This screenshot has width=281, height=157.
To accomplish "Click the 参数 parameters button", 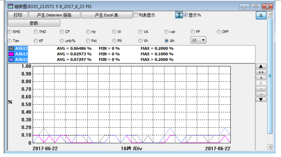I will [34, 23].
